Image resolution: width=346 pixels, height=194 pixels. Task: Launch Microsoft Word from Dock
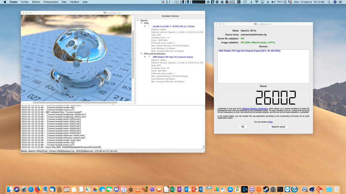pos(202,189)
